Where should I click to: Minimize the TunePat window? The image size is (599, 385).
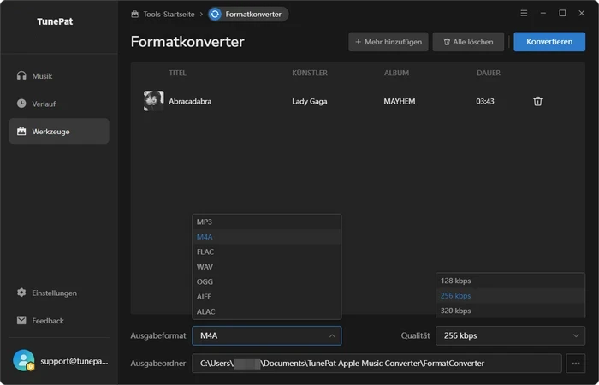coord(543,14)
